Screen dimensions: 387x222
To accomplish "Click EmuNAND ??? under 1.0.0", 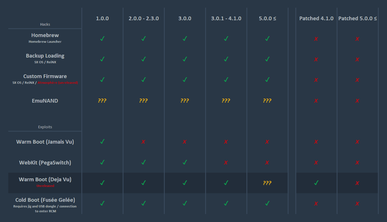I will point(102,101).
